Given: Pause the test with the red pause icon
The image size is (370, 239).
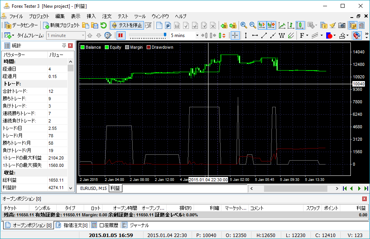Looking at the screenshot, I should coord(120,35).
